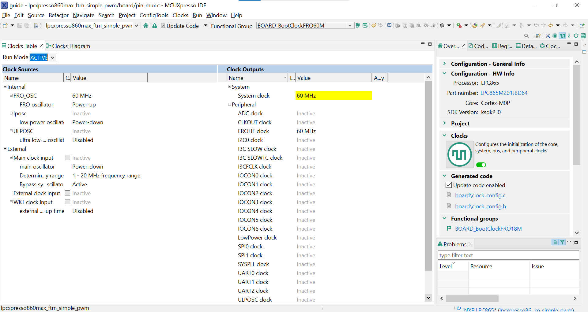Click the LPC865M201JBD64 part number link
Viewport: 588px width, 312px height.
[504, 93]
